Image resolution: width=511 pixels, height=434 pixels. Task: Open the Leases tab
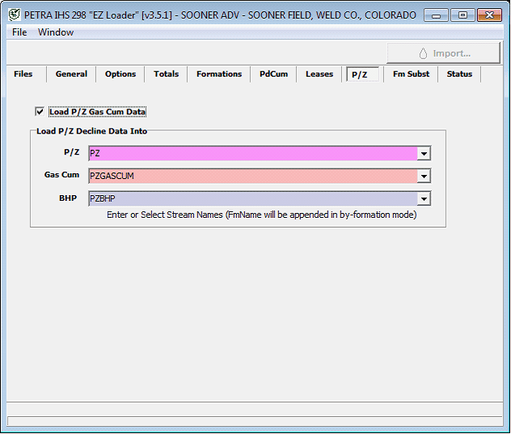[x=319, y=74]
